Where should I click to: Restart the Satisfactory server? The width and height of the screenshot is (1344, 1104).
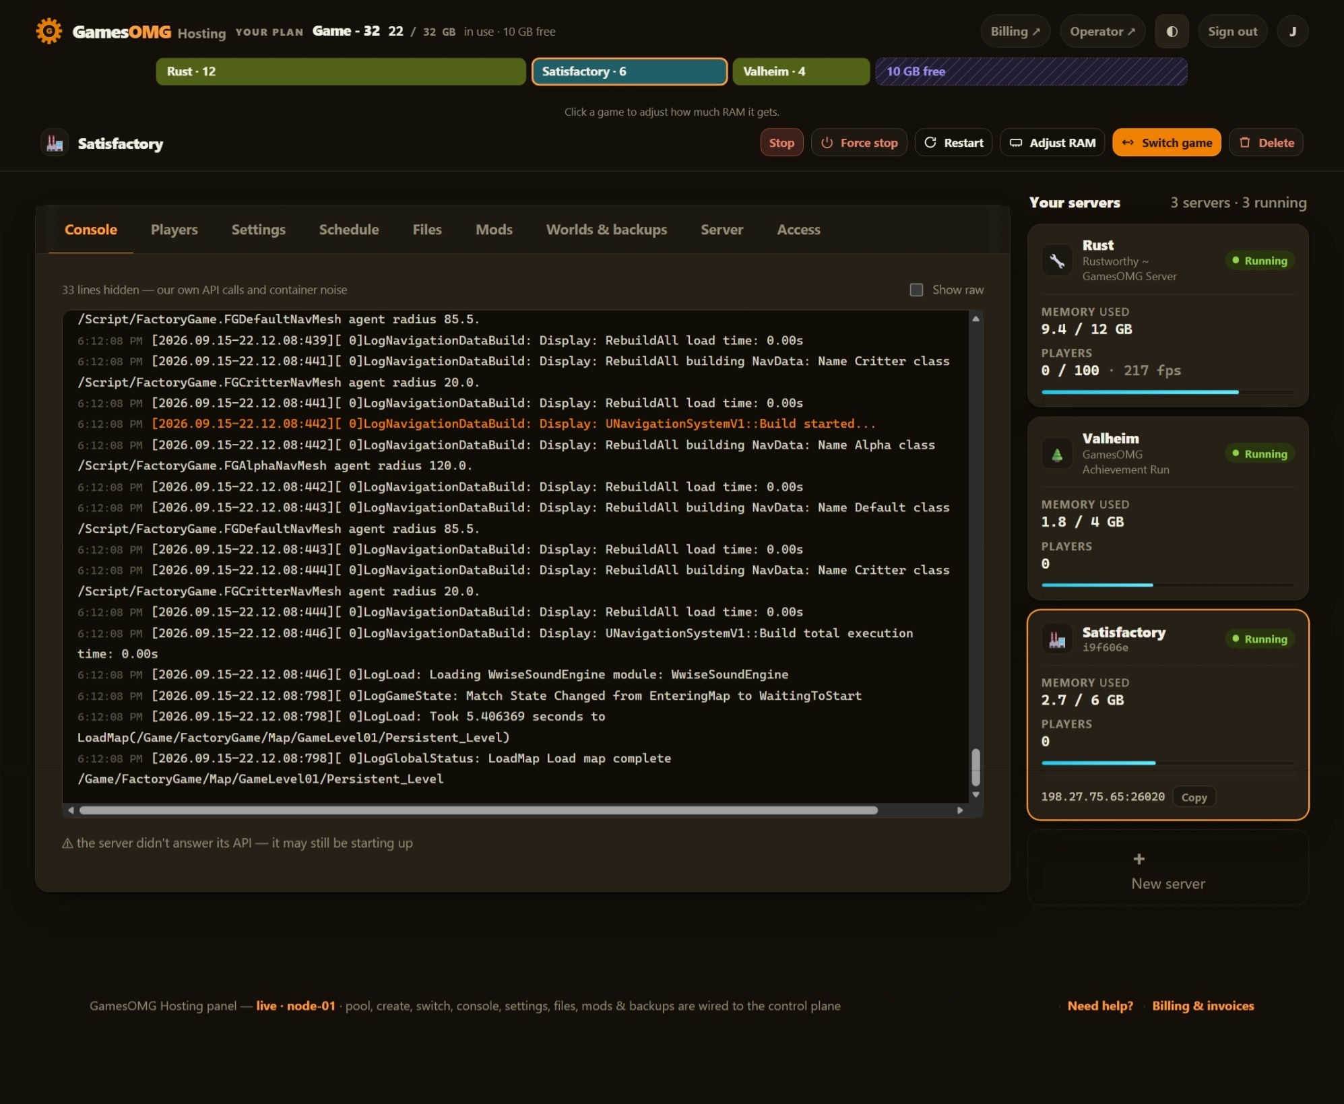pos(953,143)
